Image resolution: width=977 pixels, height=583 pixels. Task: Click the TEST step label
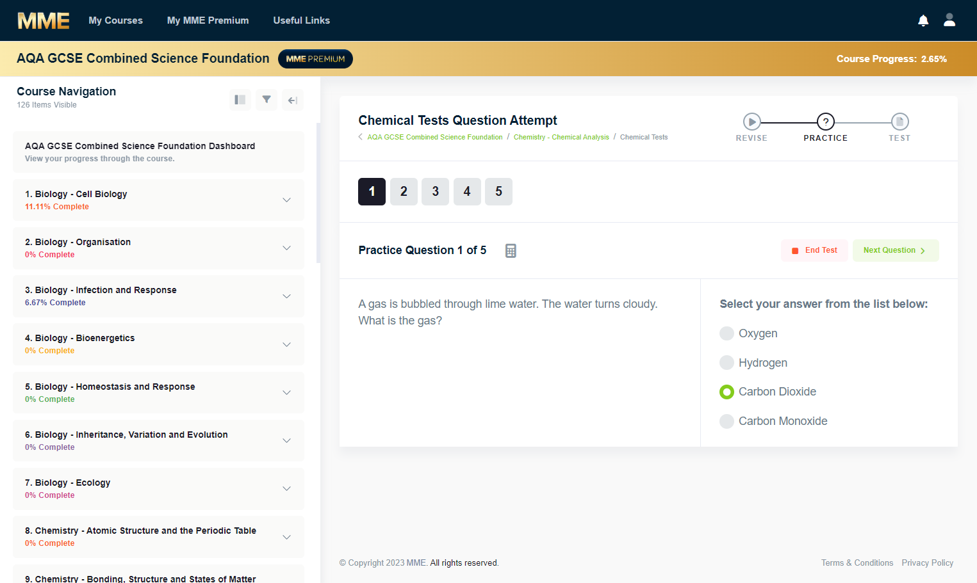coord(899,138)
